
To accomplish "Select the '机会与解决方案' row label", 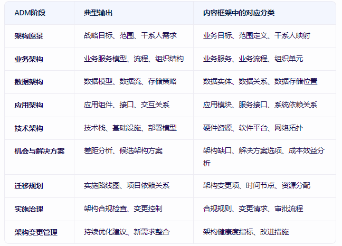I will 40,151.
